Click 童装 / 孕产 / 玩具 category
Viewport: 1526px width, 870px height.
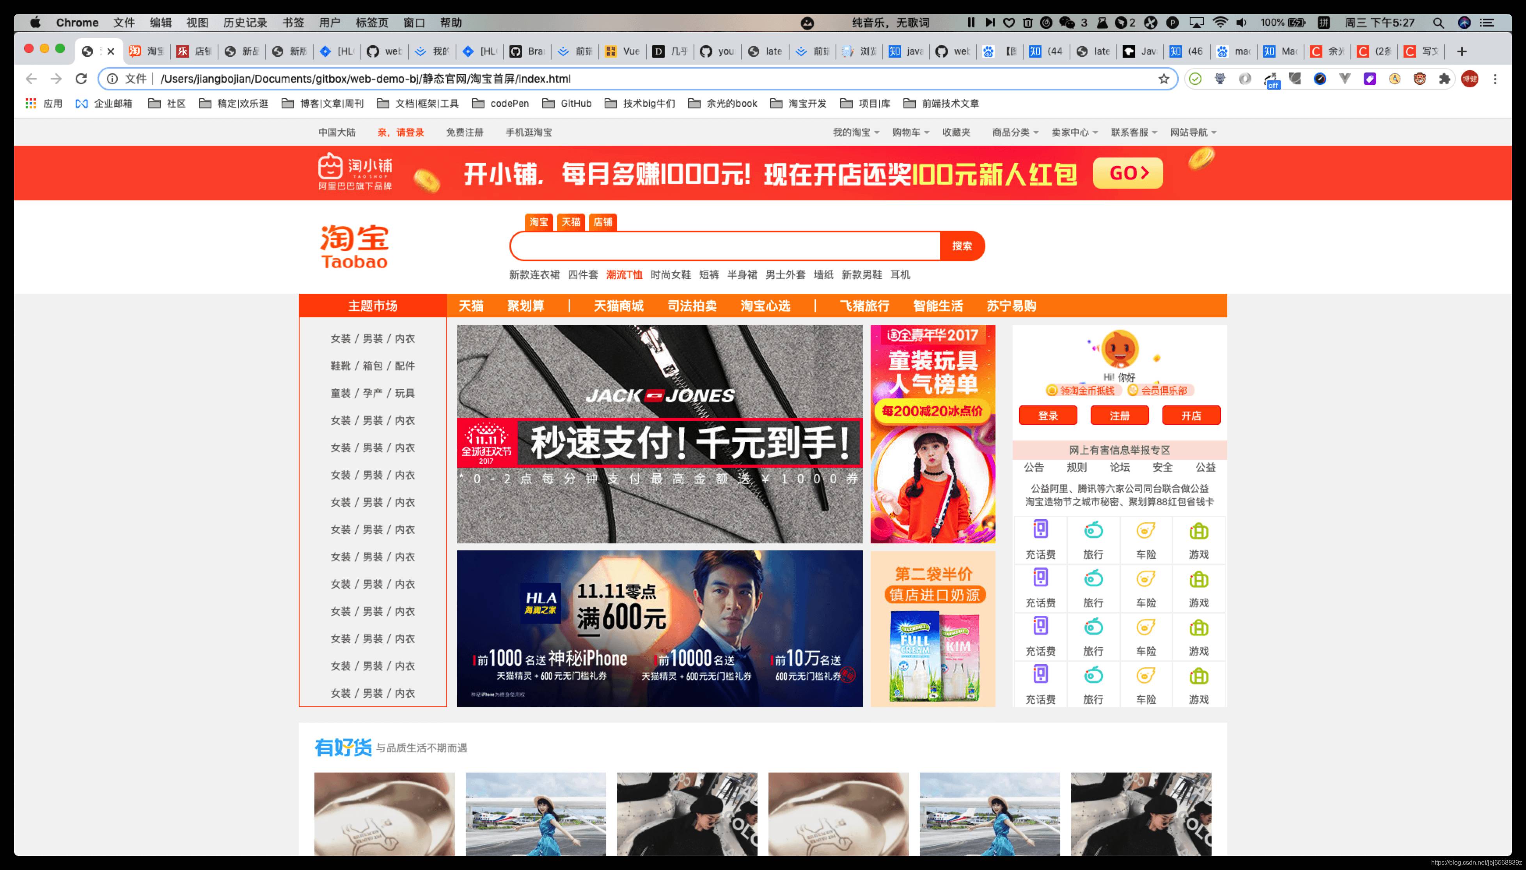click(x=373, y=393)
